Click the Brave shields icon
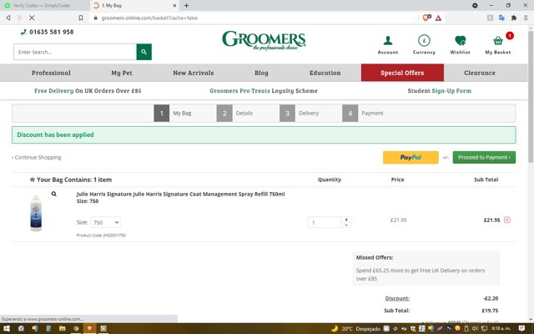534x334 pixels. point(426,18)
